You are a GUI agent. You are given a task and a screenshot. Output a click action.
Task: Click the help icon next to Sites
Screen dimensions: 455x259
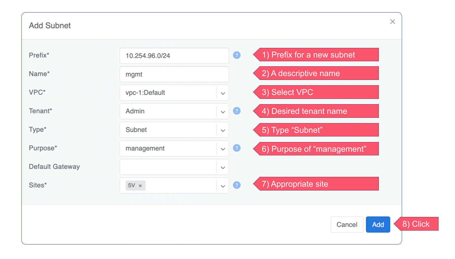237,185
